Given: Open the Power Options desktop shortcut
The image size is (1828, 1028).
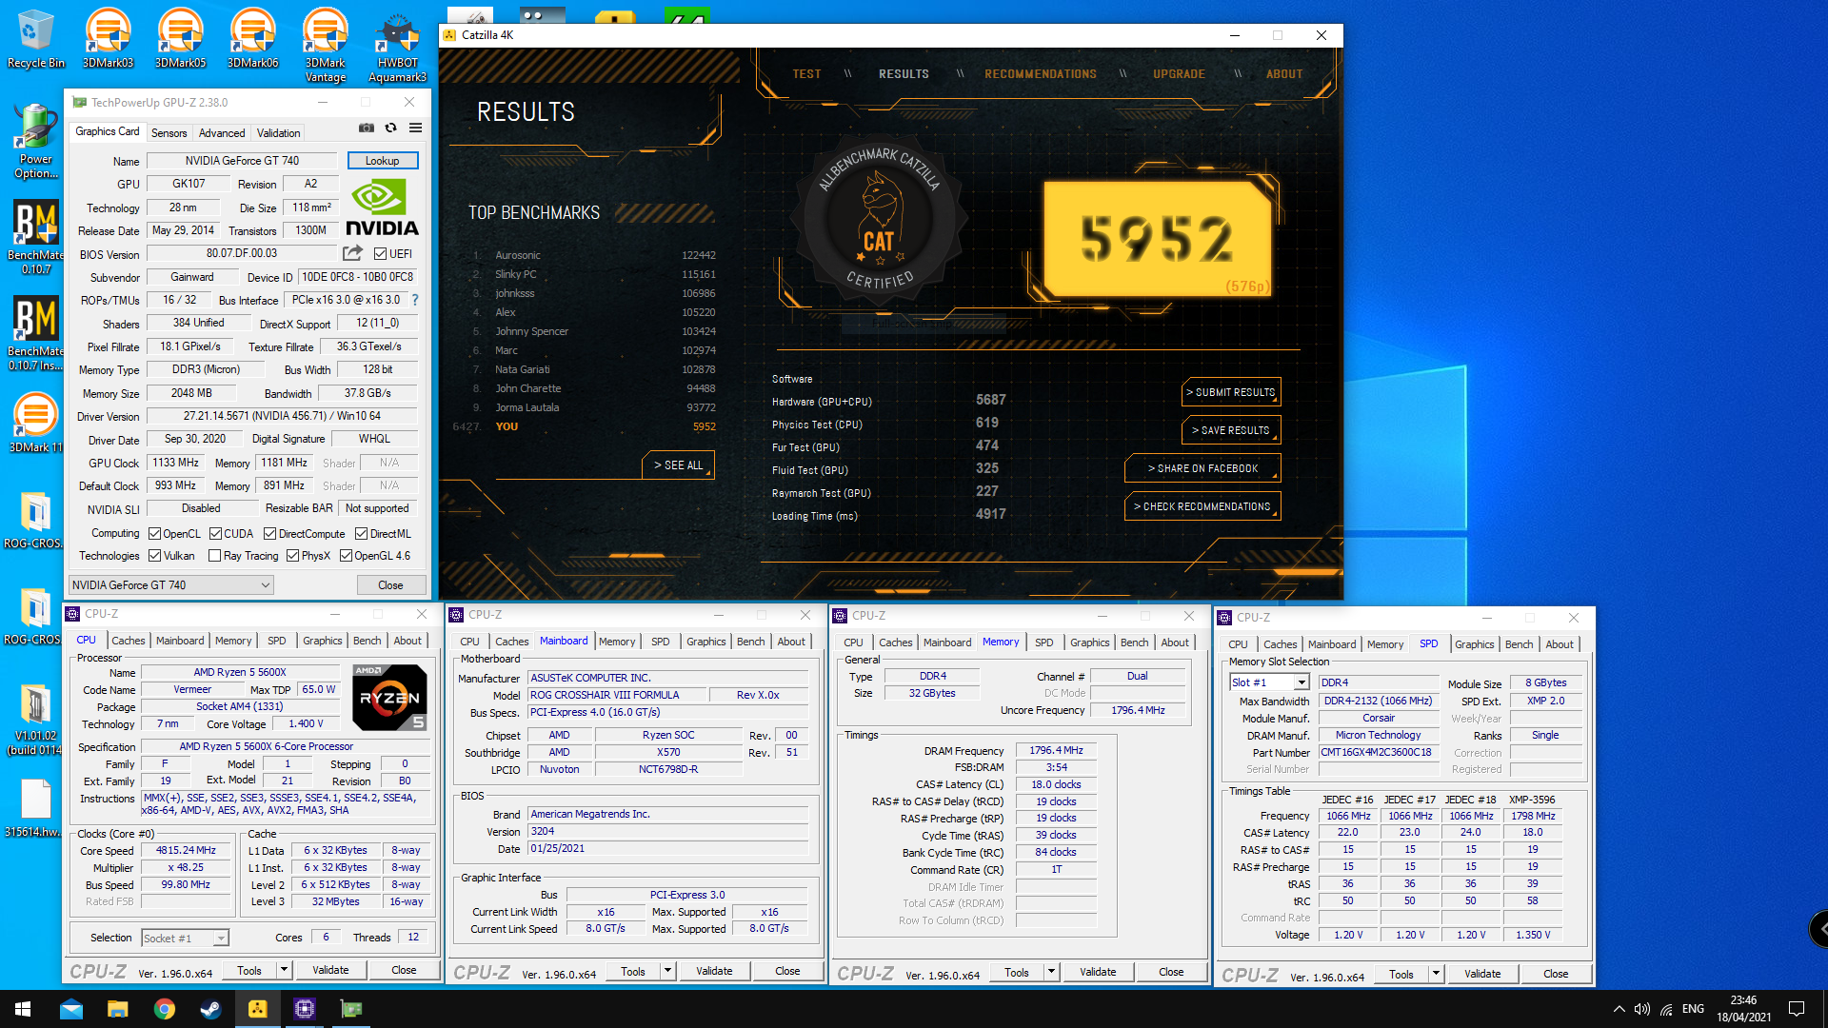Looking at the screenshot, I should point(35,141).
